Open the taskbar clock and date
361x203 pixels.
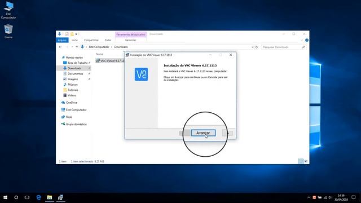[341, 197]
